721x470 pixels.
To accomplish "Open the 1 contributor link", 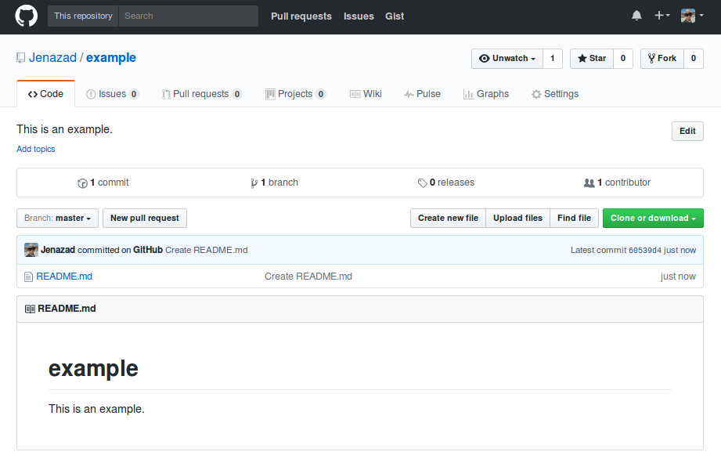I will pyautogui.click(x=617, y=183).
